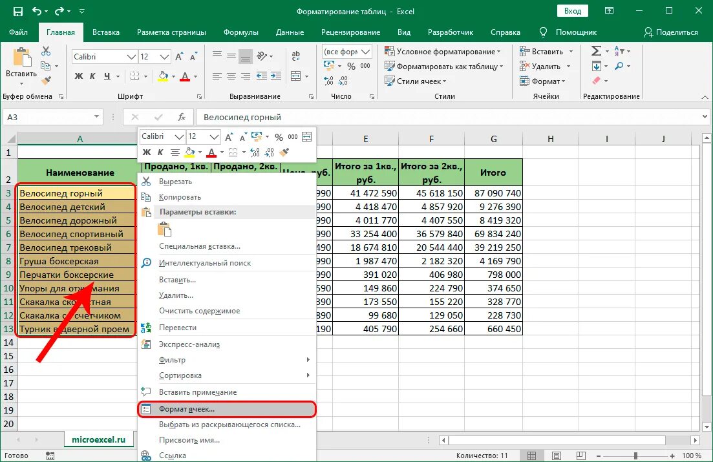Open the number format dropdown
The image size is (713, 462).
pos(366,52)
